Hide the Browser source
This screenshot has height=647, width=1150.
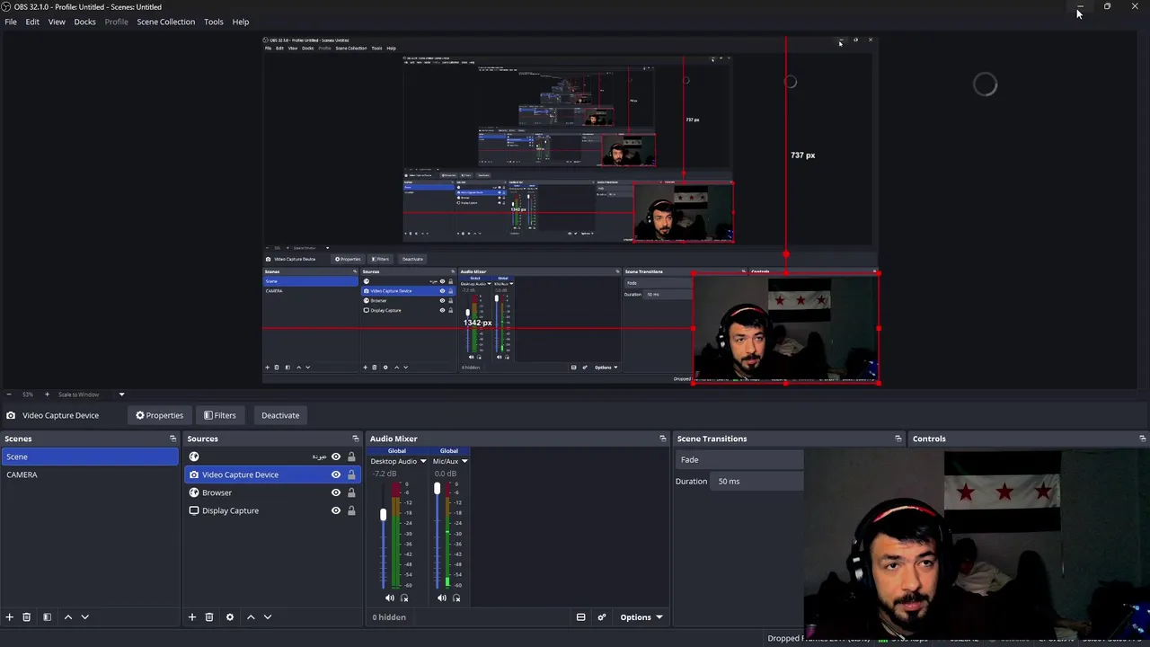[x=336, y=492]
